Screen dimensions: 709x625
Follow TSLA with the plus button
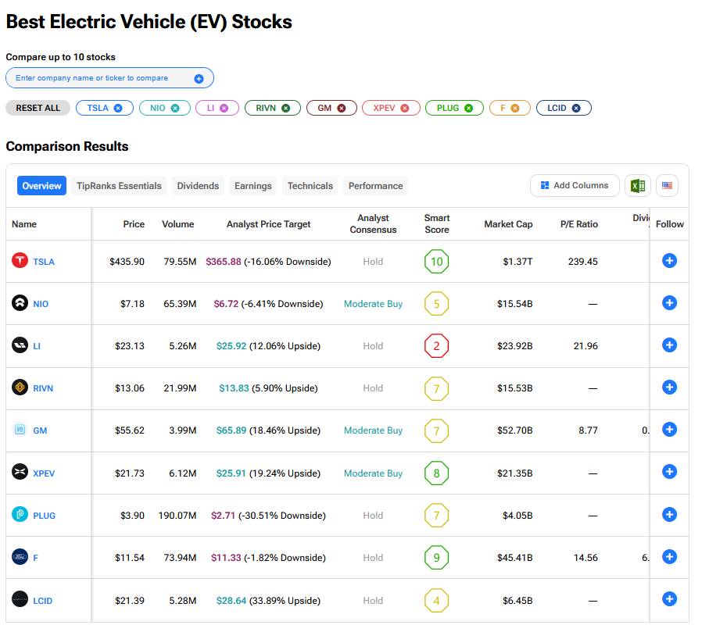point(669,261)
